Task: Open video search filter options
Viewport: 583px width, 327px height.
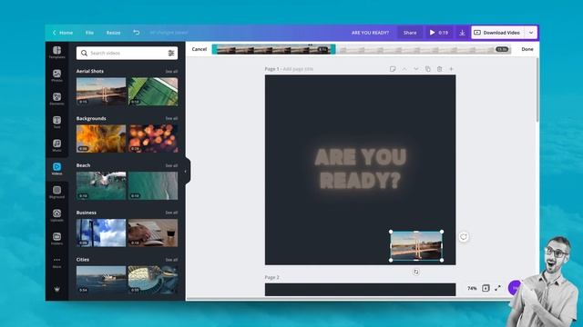Action: [171, 53]
